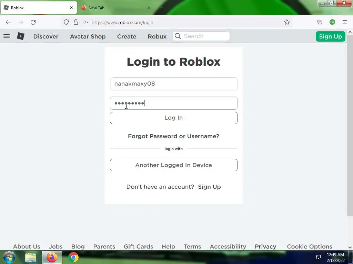Switch to the New Tab tab

116,8
